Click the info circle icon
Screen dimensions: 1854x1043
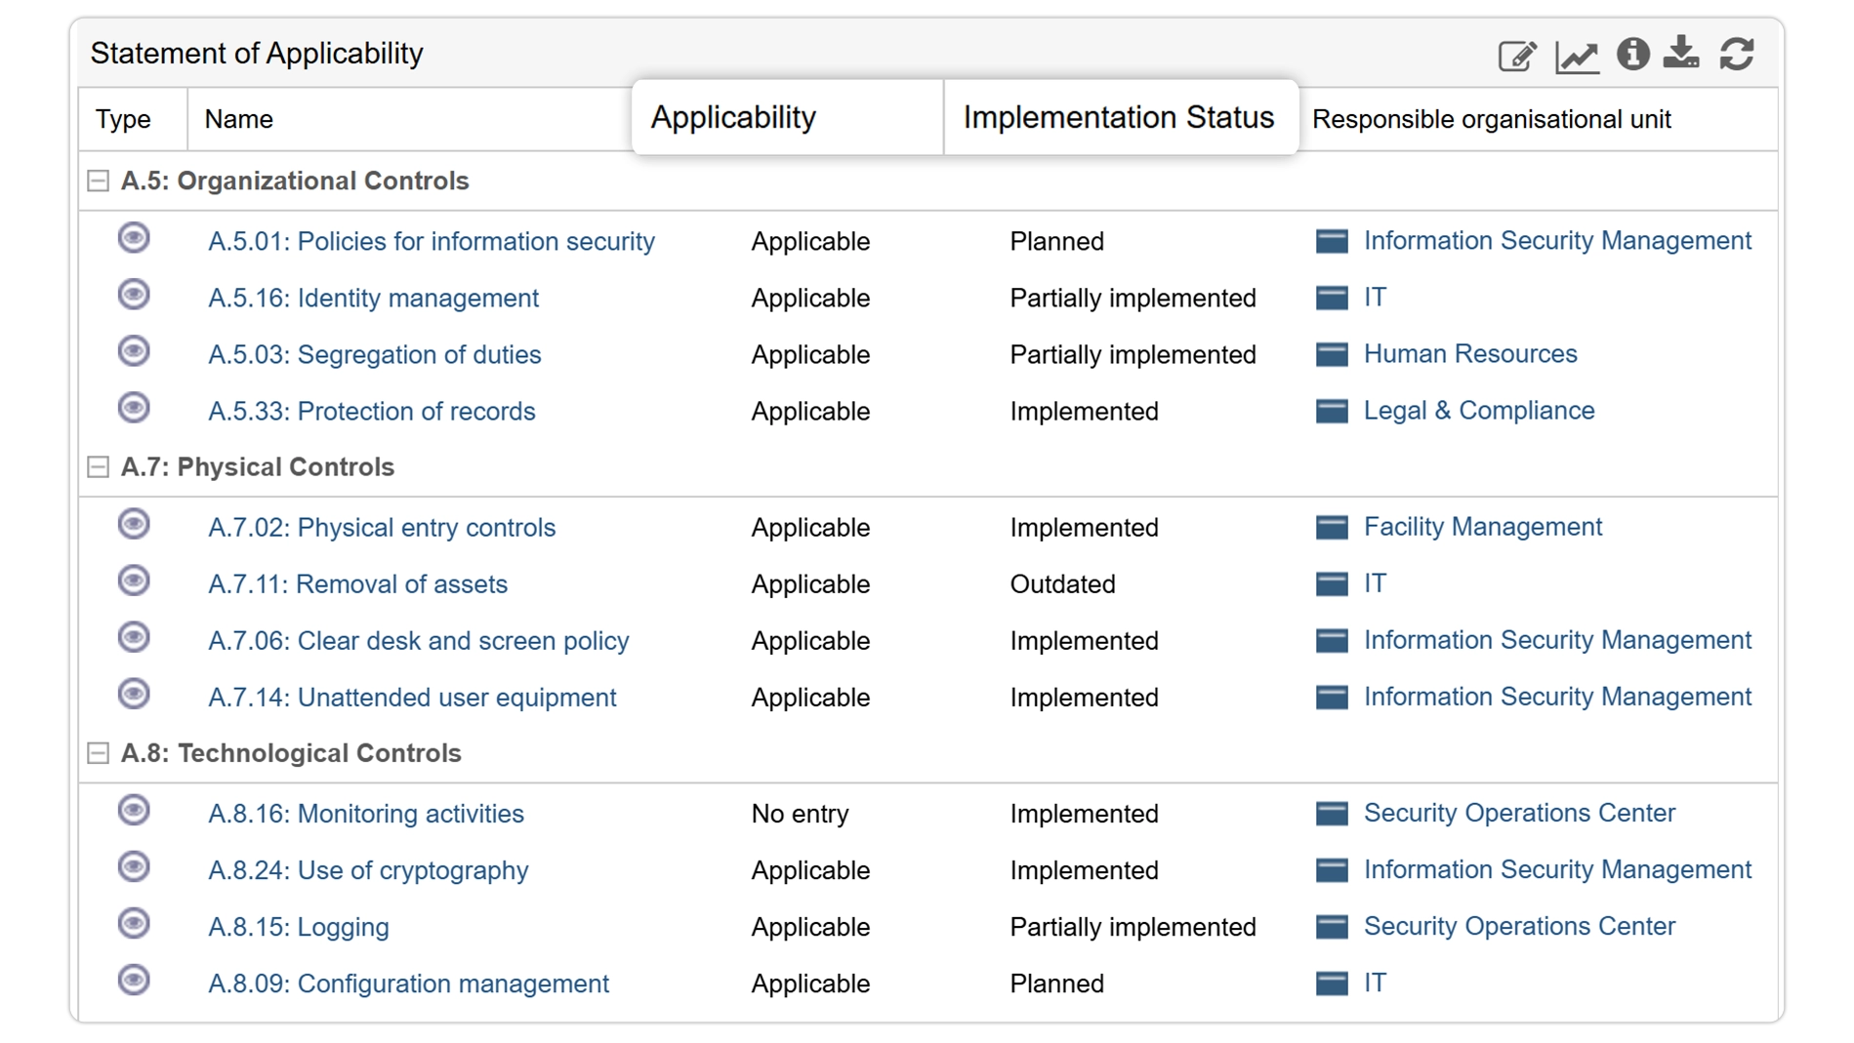(x=1632, y=54)
